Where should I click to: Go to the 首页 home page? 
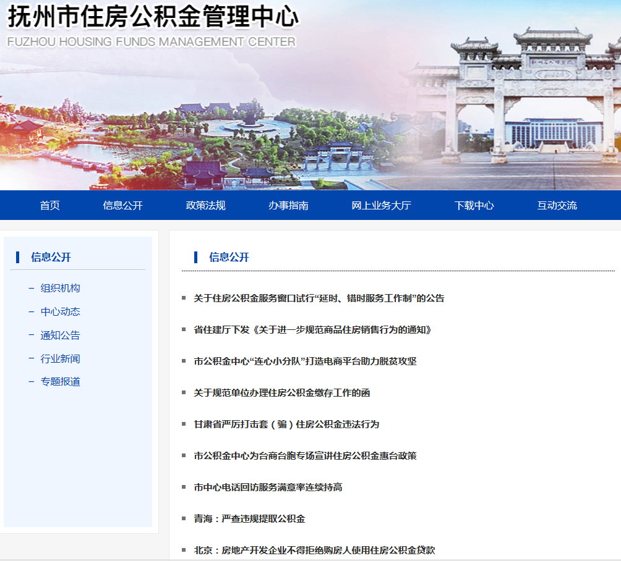[x=49, y=205]
